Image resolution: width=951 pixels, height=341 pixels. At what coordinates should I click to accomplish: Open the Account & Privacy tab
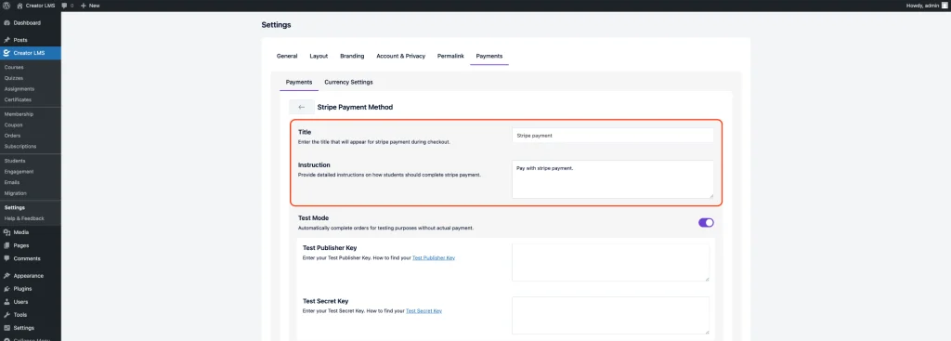coord(400,56)
